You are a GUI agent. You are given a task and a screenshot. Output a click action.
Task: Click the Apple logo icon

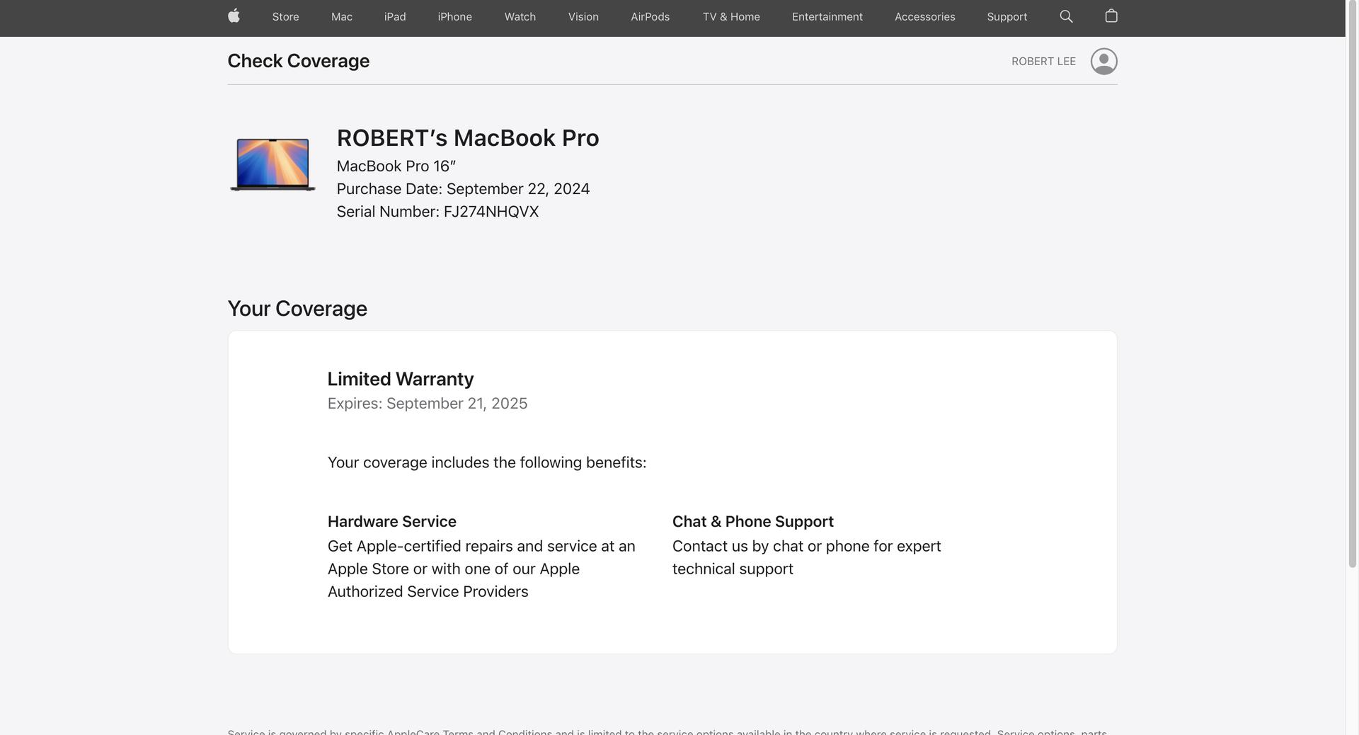(x=234, y=16)
